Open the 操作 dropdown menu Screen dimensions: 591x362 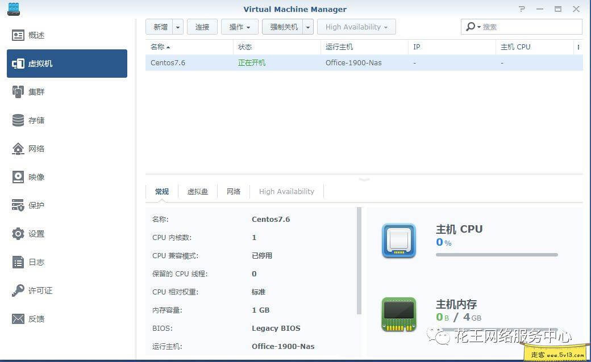238,27
